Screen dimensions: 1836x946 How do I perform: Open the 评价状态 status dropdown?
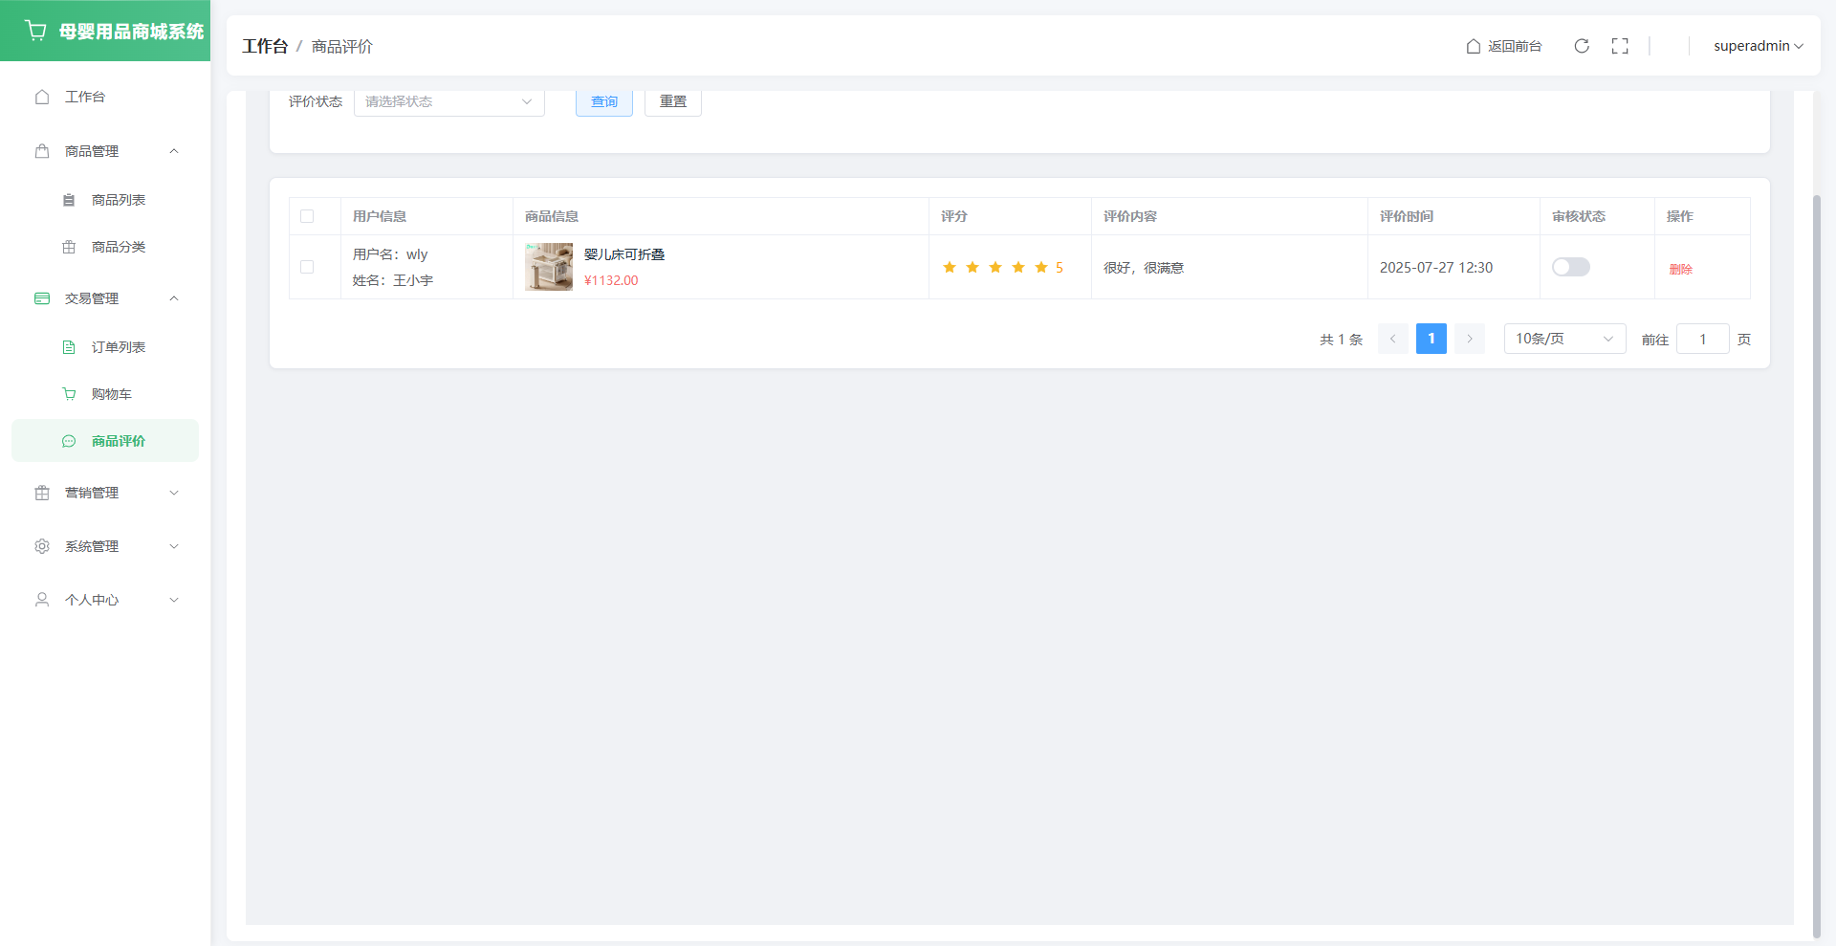[x=448, y=101]
